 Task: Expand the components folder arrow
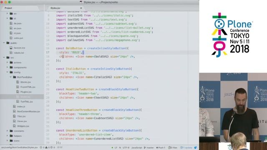(x=8, y=67)
